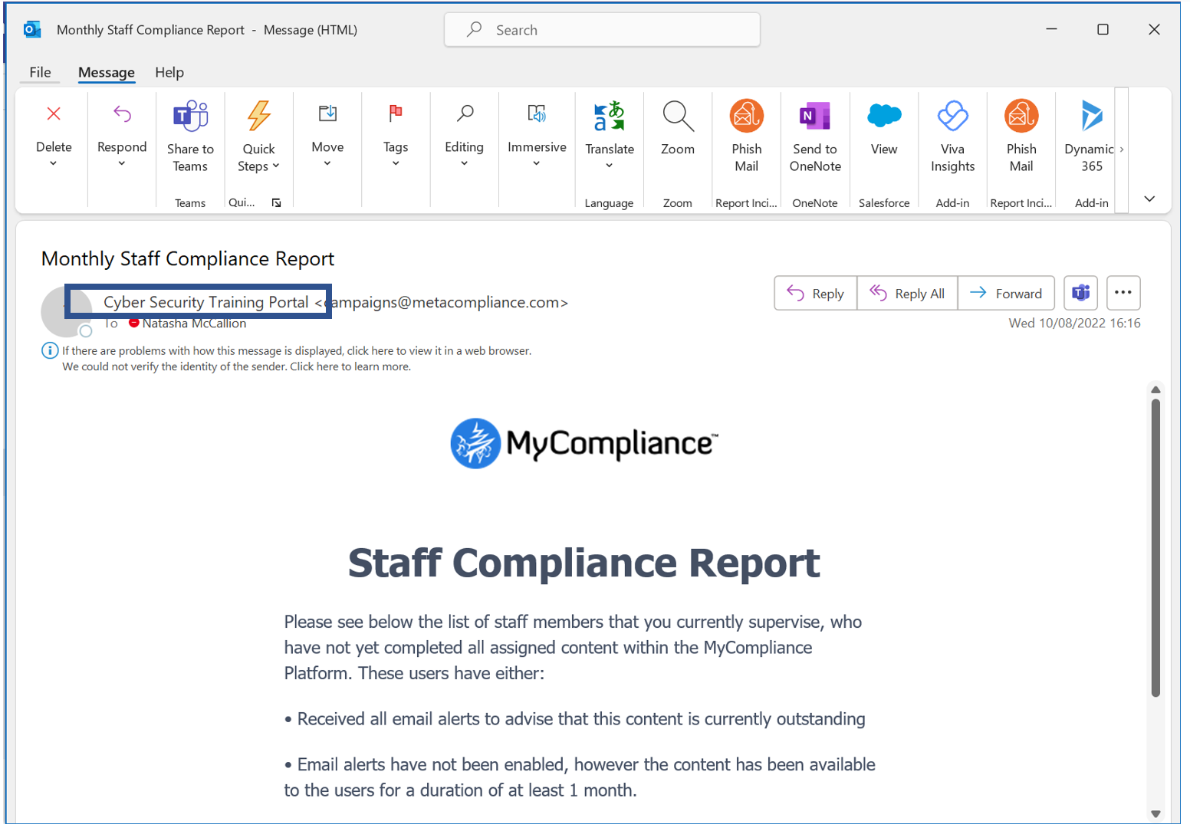This screenshot has width=1190, height=831.
Task: Click the MyCompliance logo image
Action: (x=584, y=443)
